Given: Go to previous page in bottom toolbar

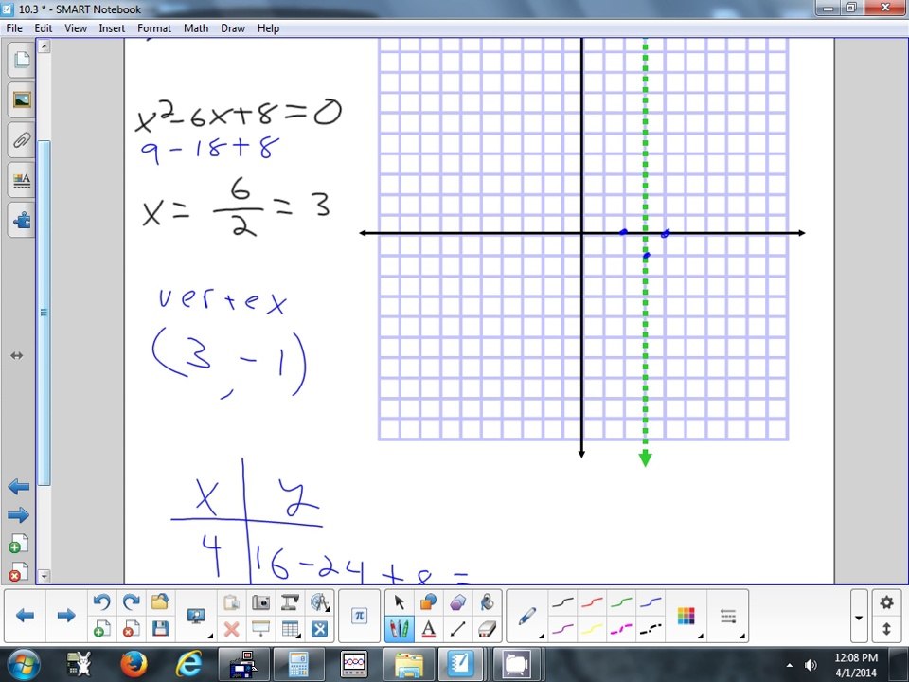Looking at the screenshot, I should tap(25, 616).
